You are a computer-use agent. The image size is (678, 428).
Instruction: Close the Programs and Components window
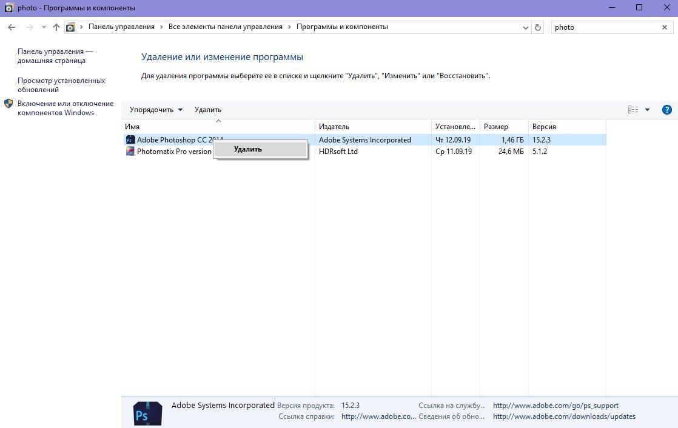666,8
